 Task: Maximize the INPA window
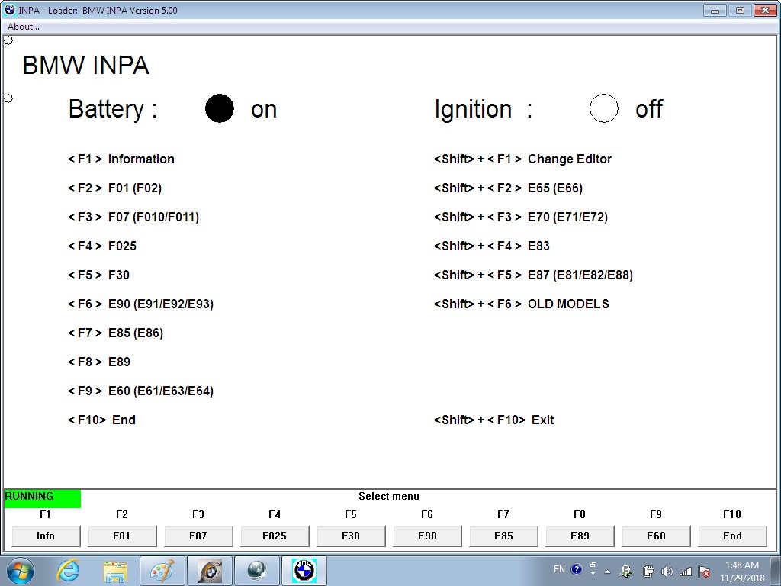coord(740,10)
